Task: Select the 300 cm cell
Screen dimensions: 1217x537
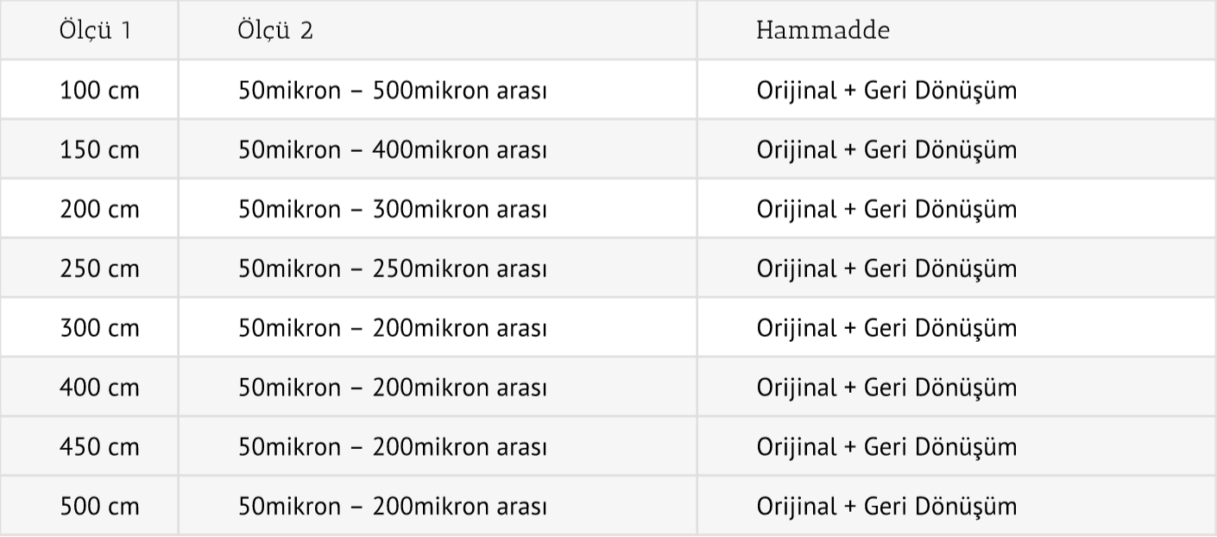Action: point(99,328)
